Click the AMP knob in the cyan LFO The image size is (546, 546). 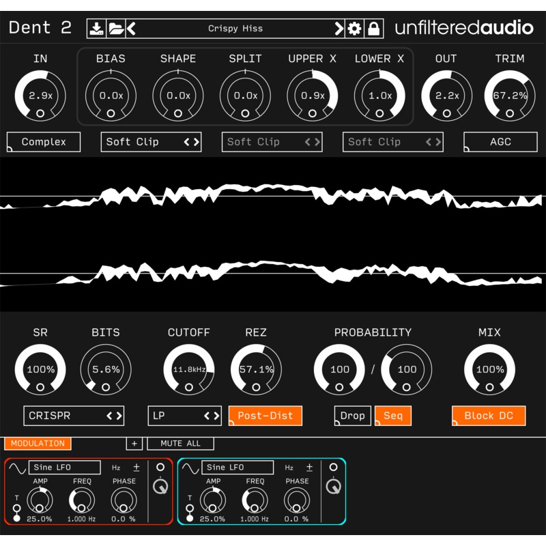[213, 500]
